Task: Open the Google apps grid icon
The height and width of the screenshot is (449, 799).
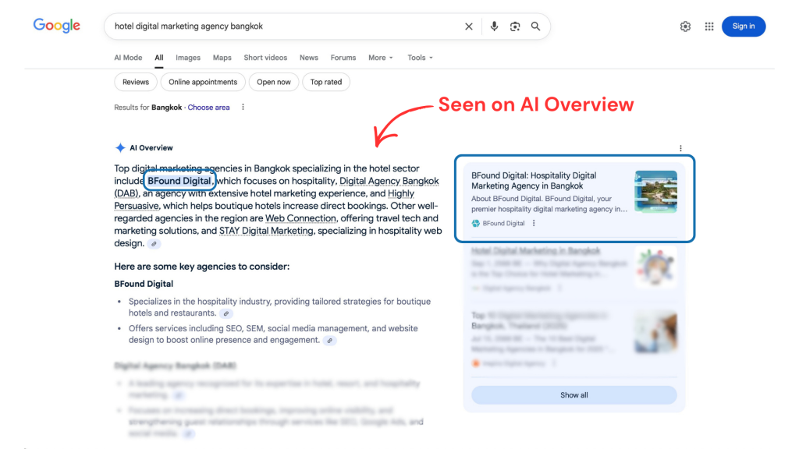Action: click(x=709, y=27)
